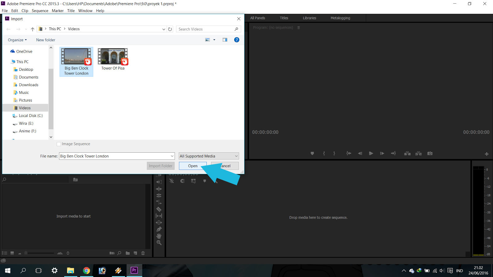The height and width of the screenshot is (277, 493).
Task: Refresh the Videos folder listing
Action: point(170,29)
